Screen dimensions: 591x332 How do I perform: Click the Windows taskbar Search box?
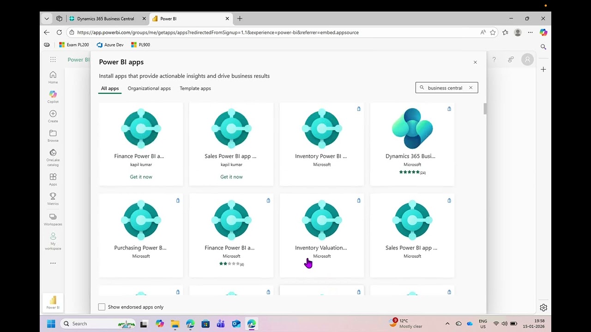coord(99,324)
